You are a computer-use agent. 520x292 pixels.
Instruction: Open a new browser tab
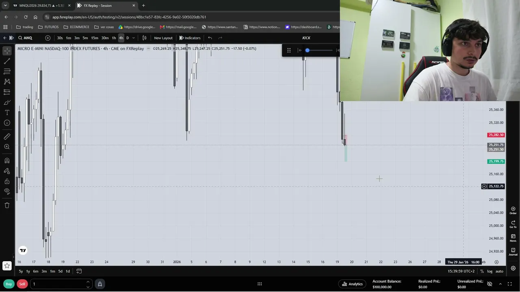[143, 6]
